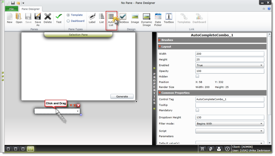Click the properties scrollbar down arrow
275x156 pixels.
269,143
